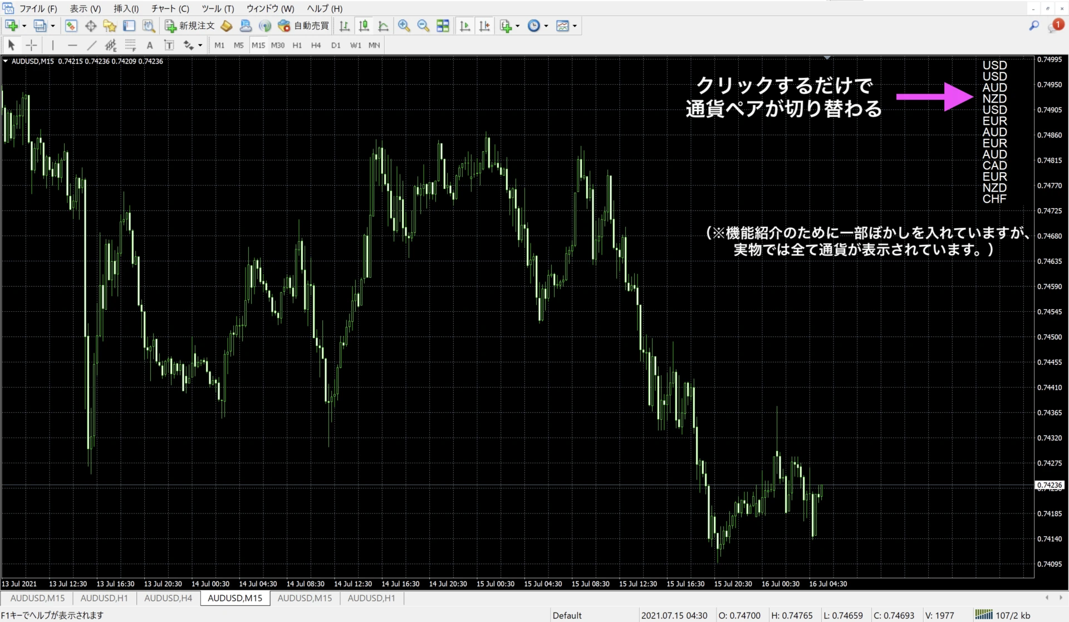This screenshot has height=622, width=1069.
Task: Click the zoom out magnifier icon
Action: tap(423, 26)
